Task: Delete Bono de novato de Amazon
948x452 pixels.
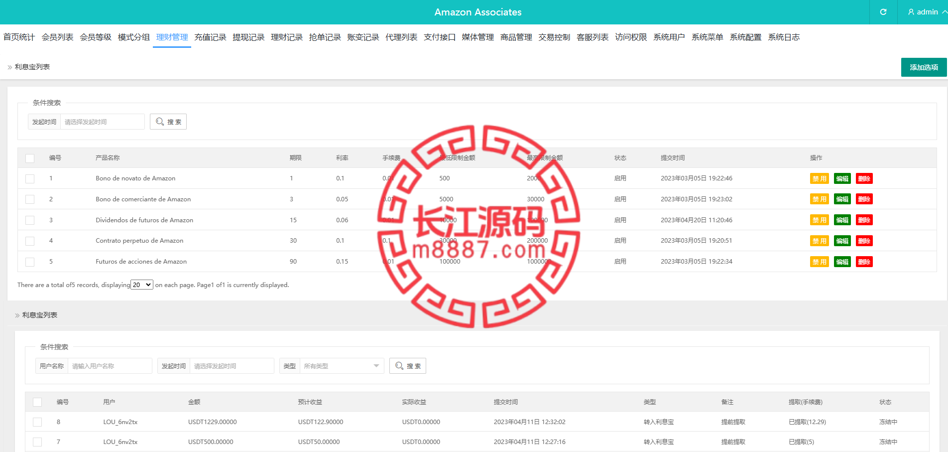Action: 864,178
